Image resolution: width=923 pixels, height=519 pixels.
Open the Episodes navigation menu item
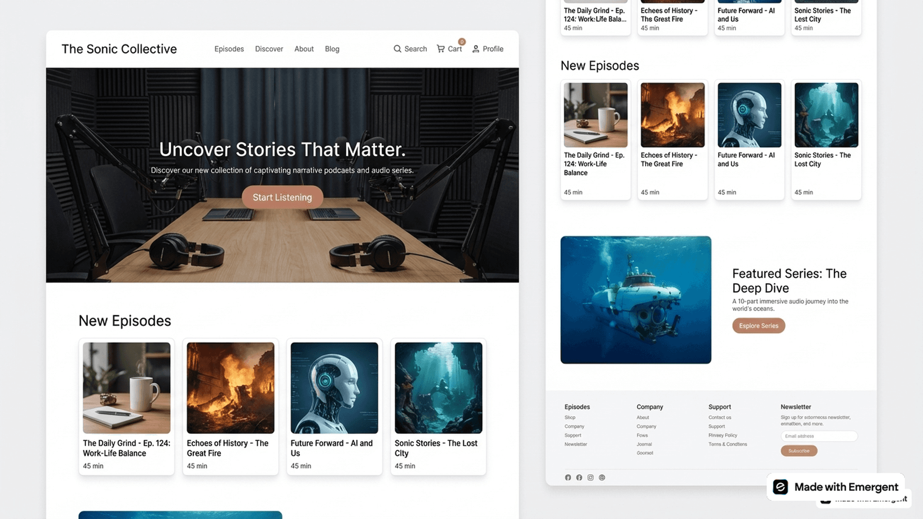(x=229, y=49)
